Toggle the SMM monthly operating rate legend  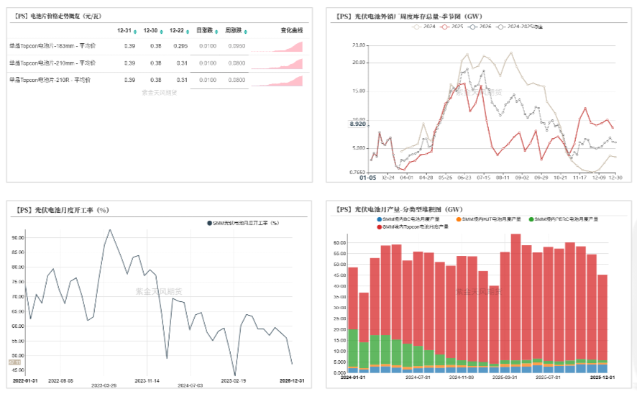[x=243, y=223]
